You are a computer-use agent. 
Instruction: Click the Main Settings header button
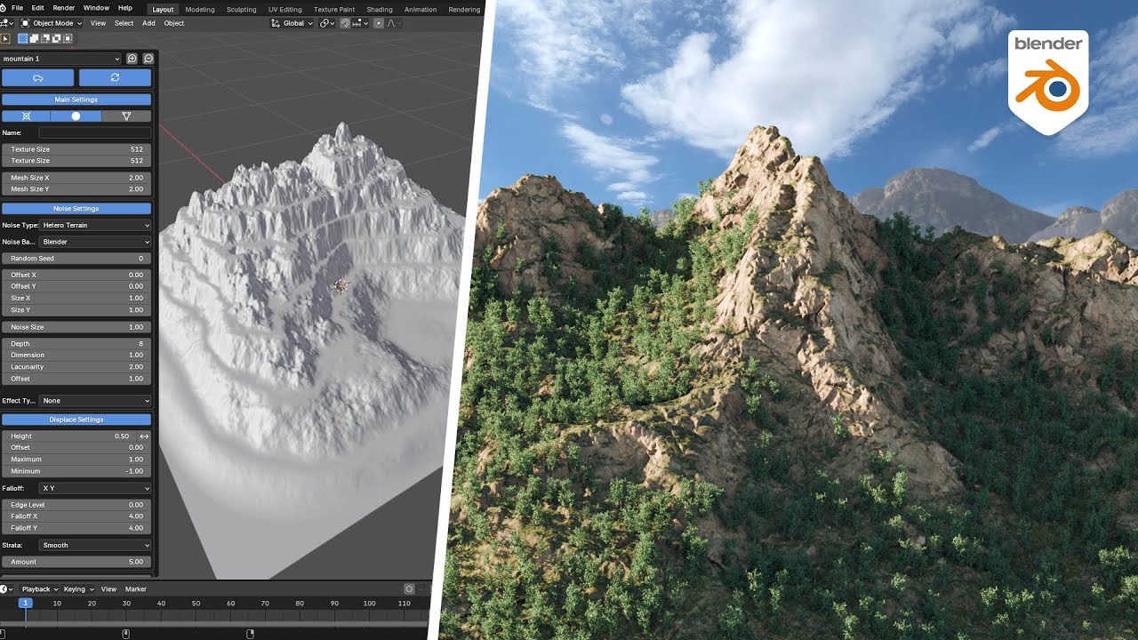click(x=76, y=100)
